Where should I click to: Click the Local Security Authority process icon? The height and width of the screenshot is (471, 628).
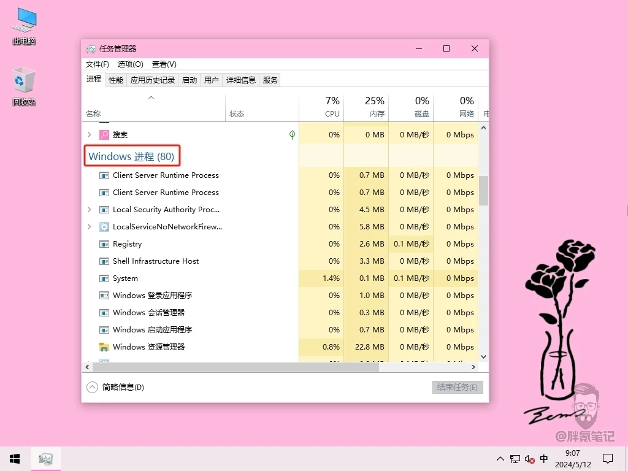pos(104,210)
